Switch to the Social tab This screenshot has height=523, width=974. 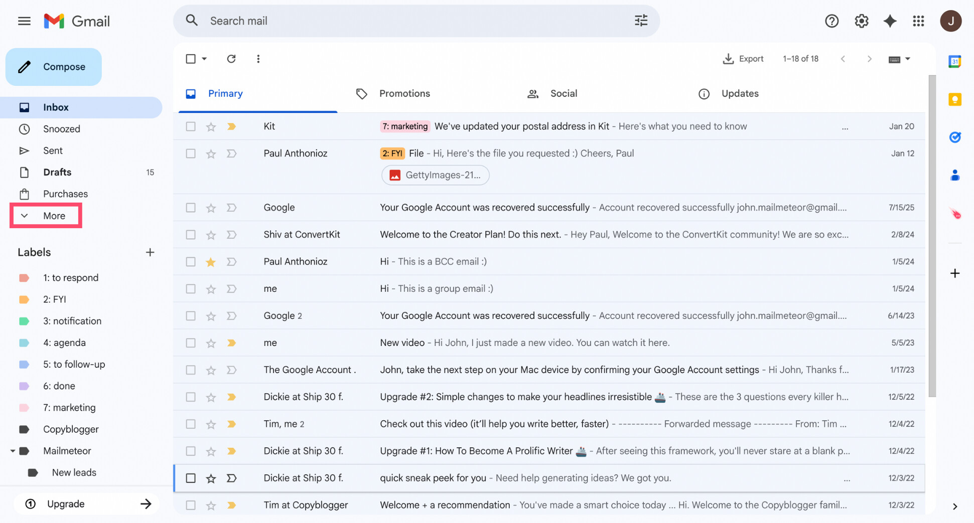click(563, 93)
